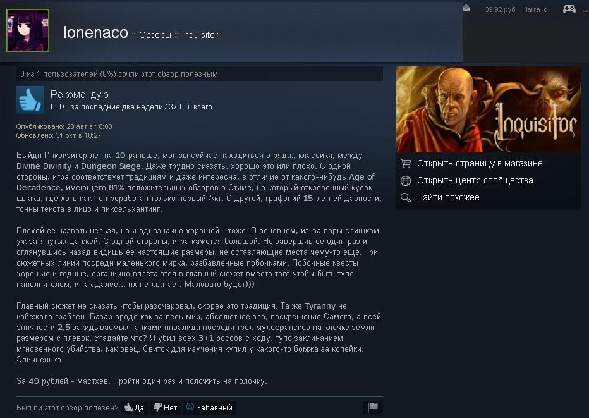The image size is (589, 418).
Task: Vote review unhelpful with Нет
Action: tap(166, 407)
